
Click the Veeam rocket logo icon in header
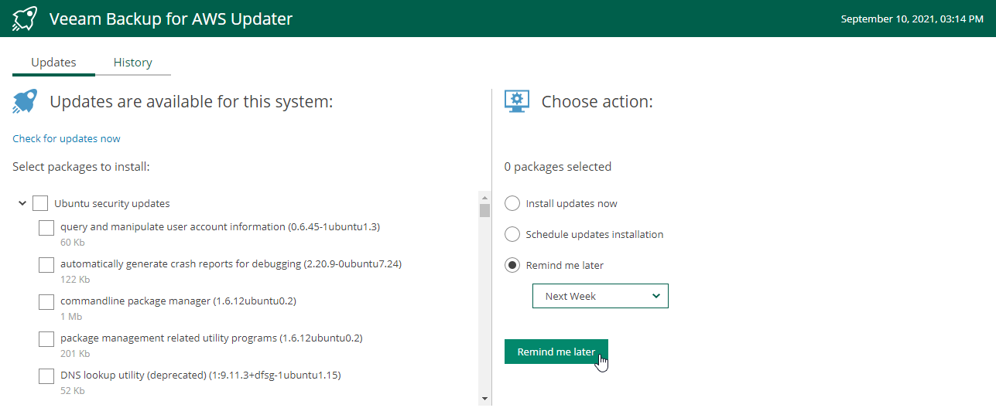[x=26, y=19]
